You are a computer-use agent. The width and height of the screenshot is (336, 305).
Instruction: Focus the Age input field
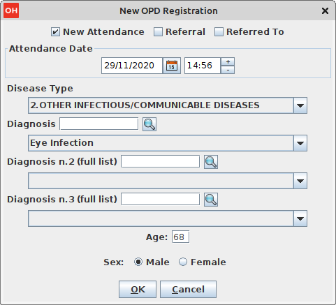pyautogui.click(x=180, y=237)
